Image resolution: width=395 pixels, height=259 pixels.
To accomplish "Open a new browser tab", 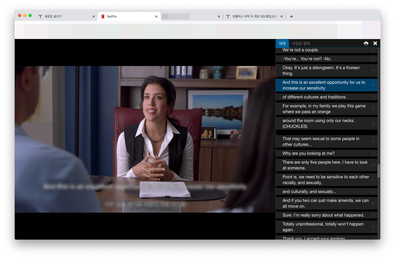I will [292, 16].
